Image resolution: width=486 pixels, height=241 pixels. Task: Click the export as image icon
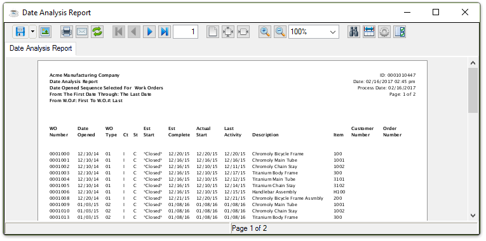[x=45, y=32]
